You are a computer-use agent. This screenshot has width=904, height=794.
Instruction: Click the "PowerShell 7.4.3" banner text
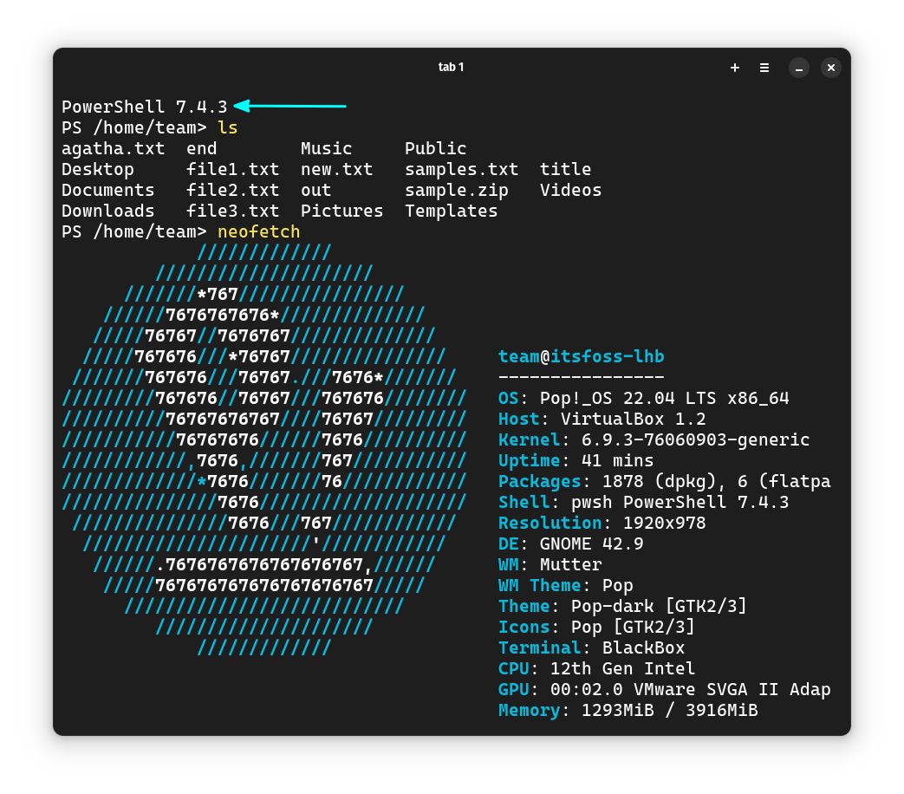point(145,107)
